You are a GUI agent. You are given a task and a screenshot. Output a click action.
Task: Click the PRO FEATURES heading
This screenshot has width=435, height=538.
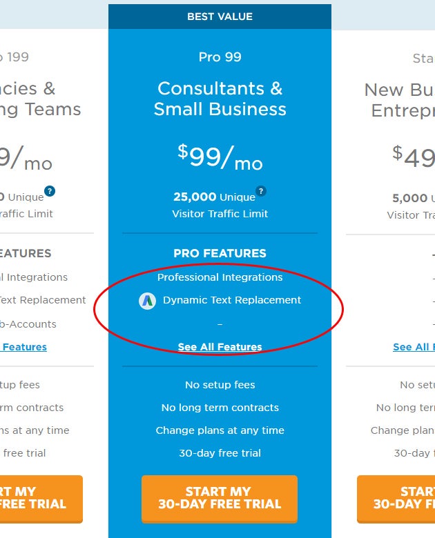coord(220,253)
